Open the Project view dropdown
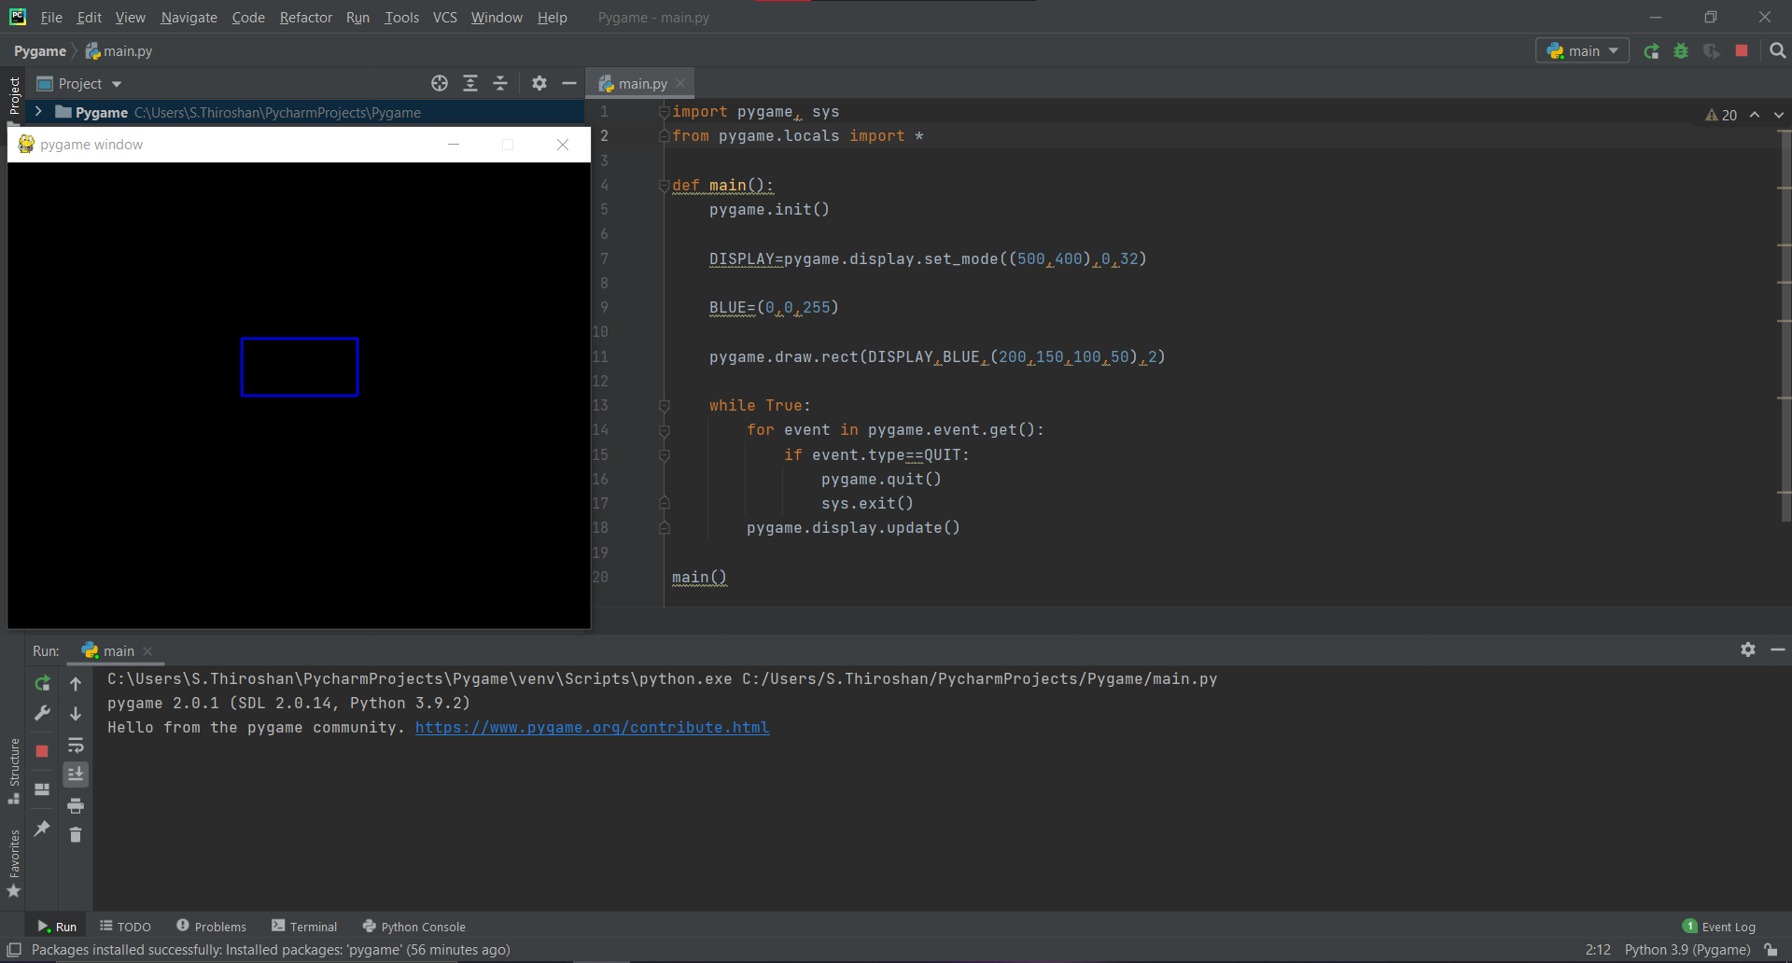This screenshot has height=963, width=1792. (118, 83)
